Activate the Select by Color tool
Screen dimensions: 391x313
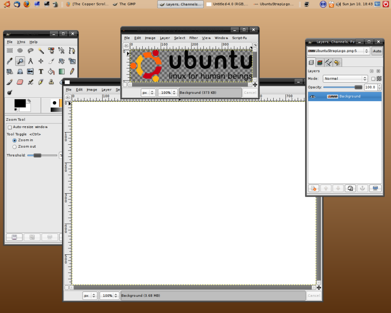pyautogui.click(x=51, y=51)
